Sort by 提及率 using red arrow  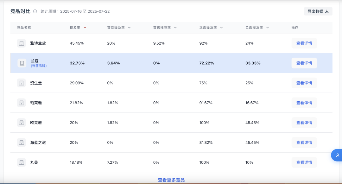click(85, 28)
